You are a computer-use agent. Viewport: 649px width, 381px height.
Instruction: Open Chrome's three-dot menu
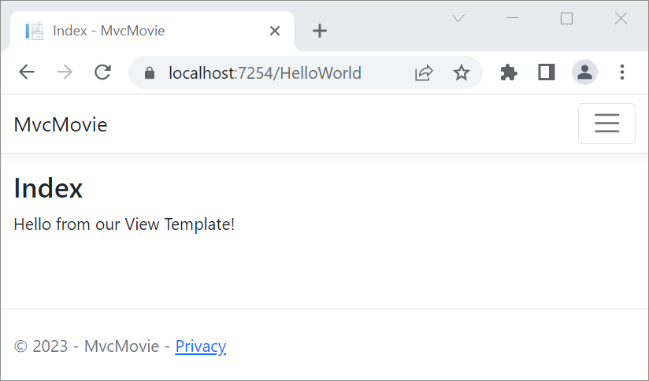point(622,73)
